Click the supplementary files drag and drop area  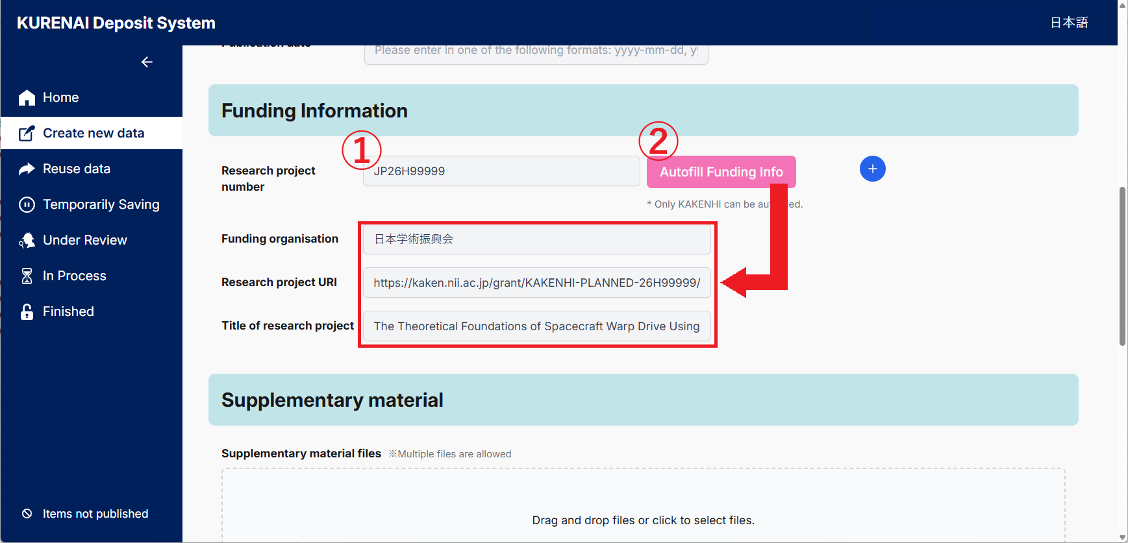tap(644, 506)
